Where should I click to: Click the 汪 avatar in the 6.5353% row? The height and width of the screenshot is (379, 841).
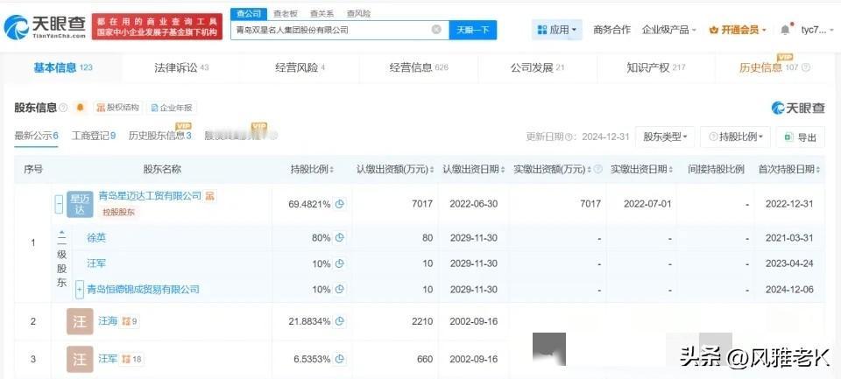click(x=80, y=359)
